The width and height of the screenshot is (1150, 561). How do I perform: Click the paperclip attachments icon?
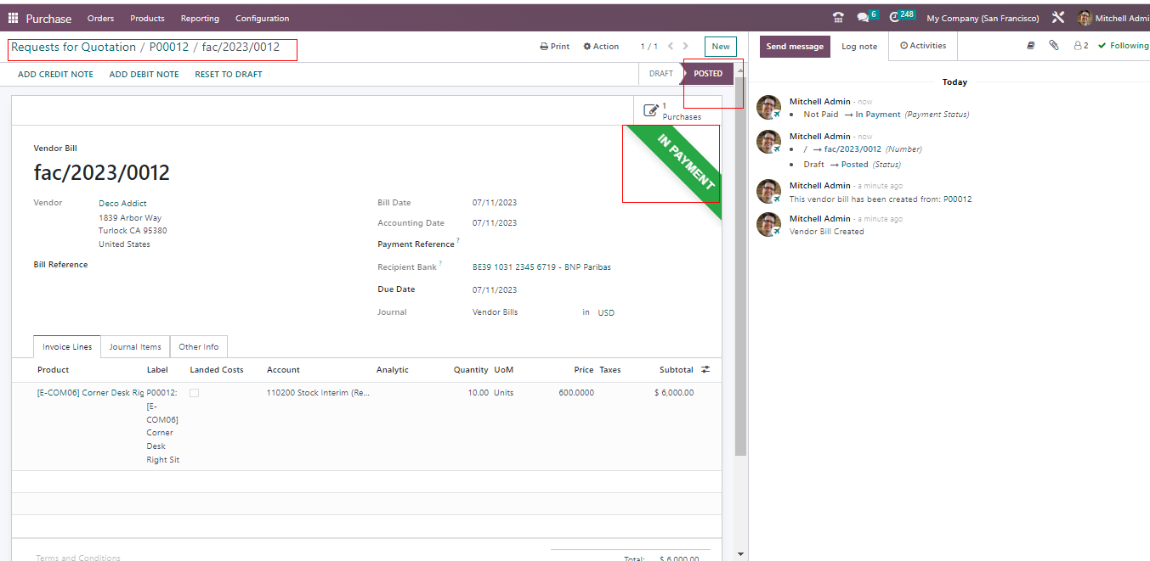[x=1053, y=46]
